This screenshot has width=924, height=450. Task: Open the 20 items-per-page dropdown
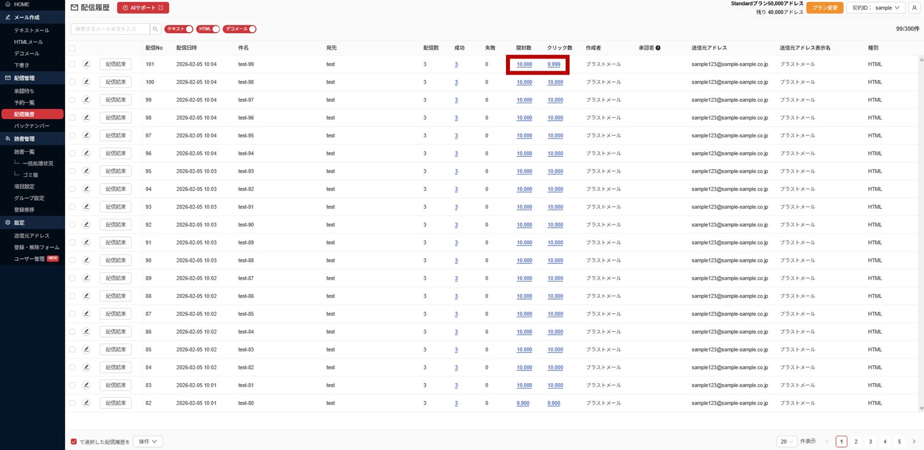tap(786, 442)
